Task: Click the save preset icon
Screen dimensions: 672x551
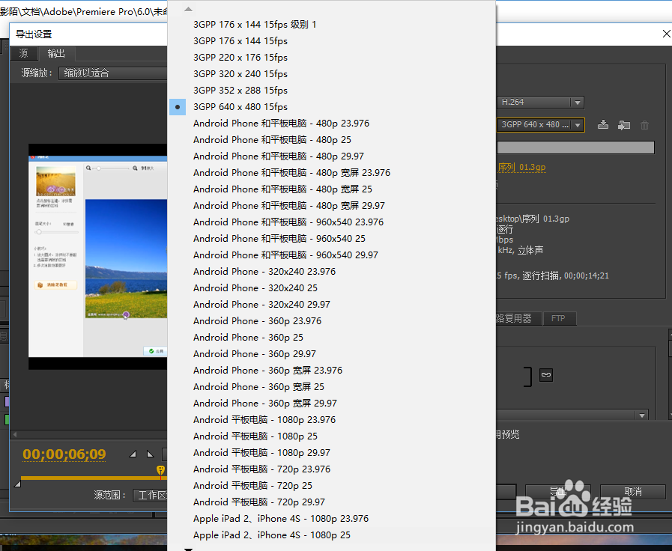Action: pos(603,124)
